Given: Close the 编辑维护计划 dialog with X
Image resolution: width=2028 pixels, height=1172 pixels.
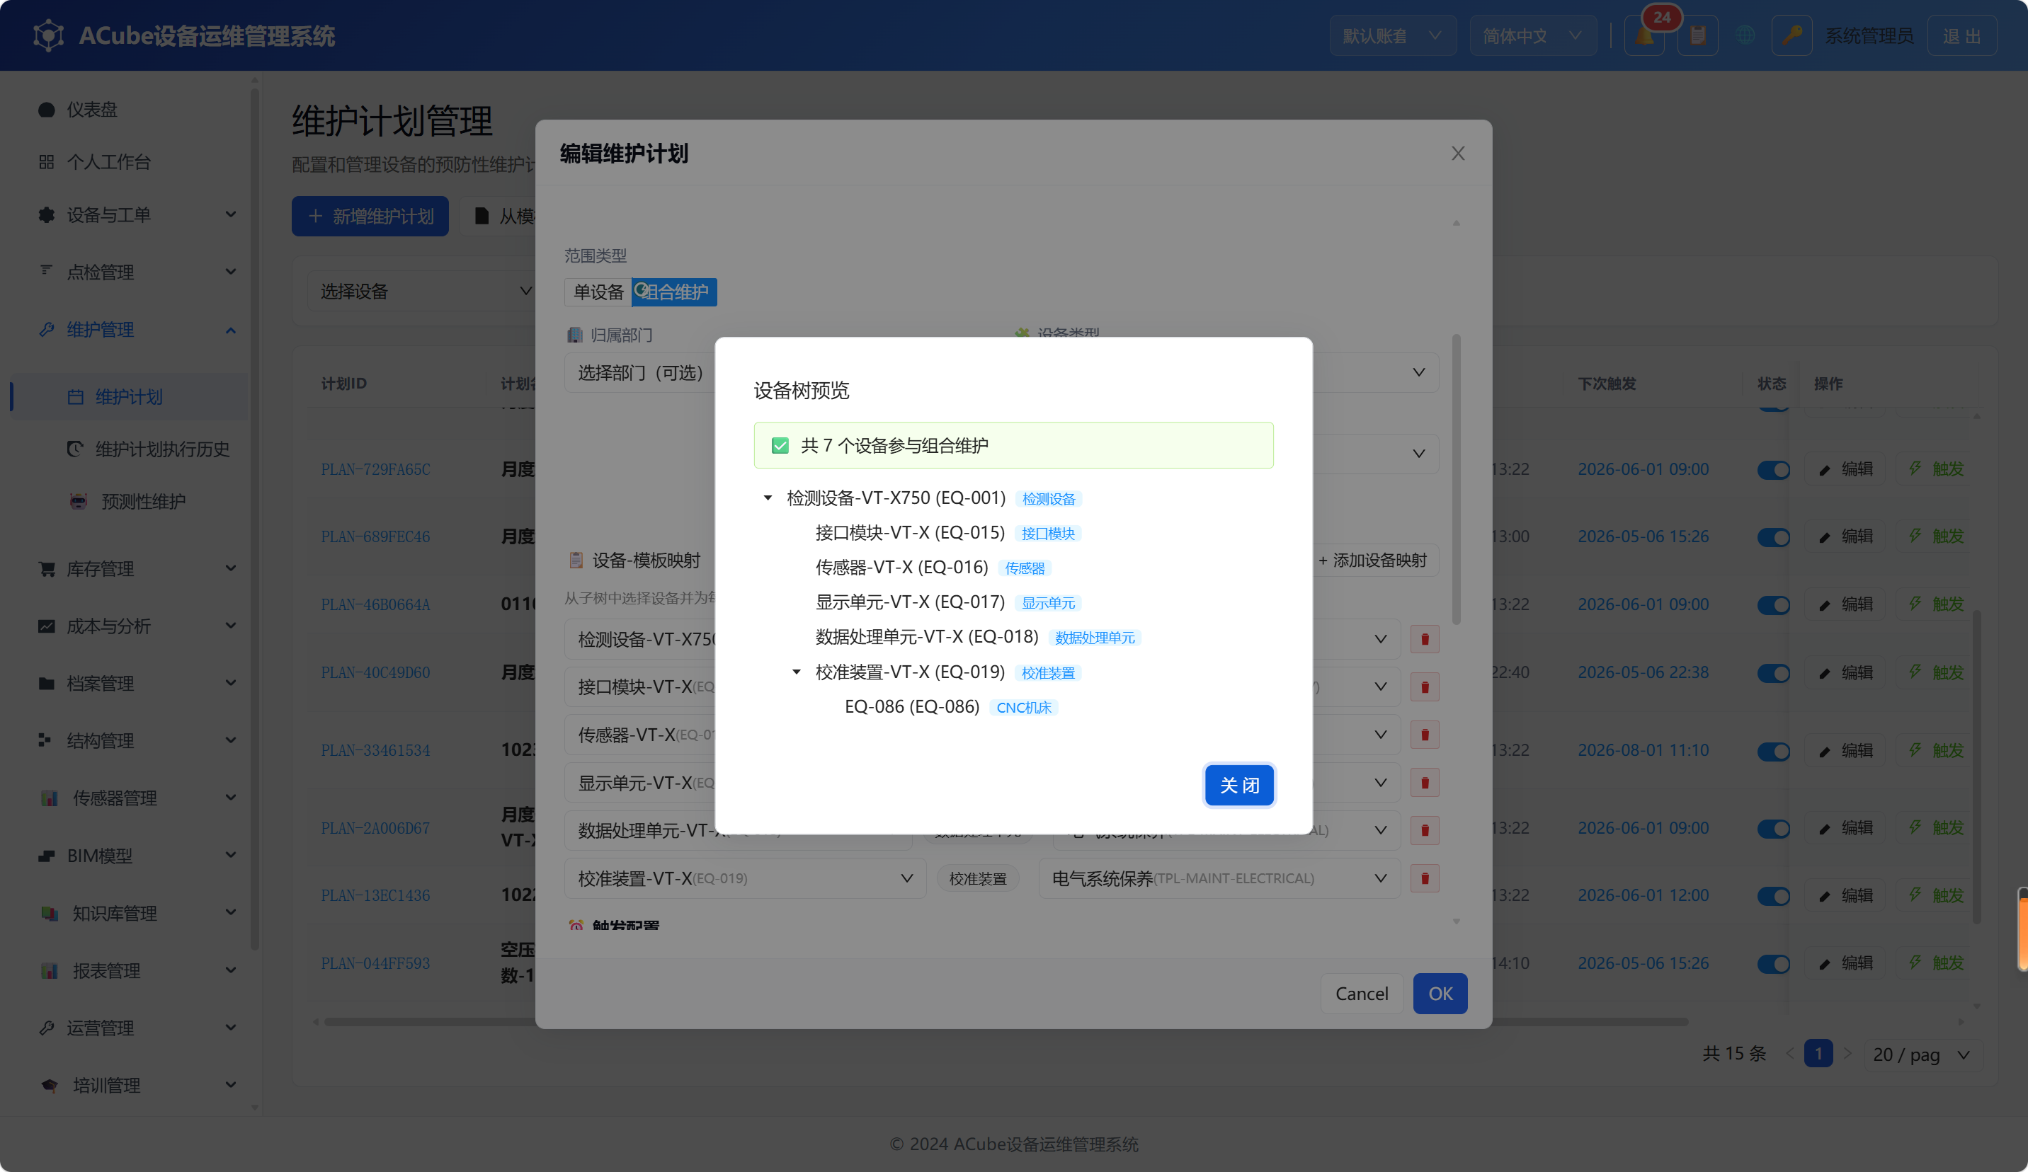Looking at the screenshot, I should click(x=1457, y=154).
